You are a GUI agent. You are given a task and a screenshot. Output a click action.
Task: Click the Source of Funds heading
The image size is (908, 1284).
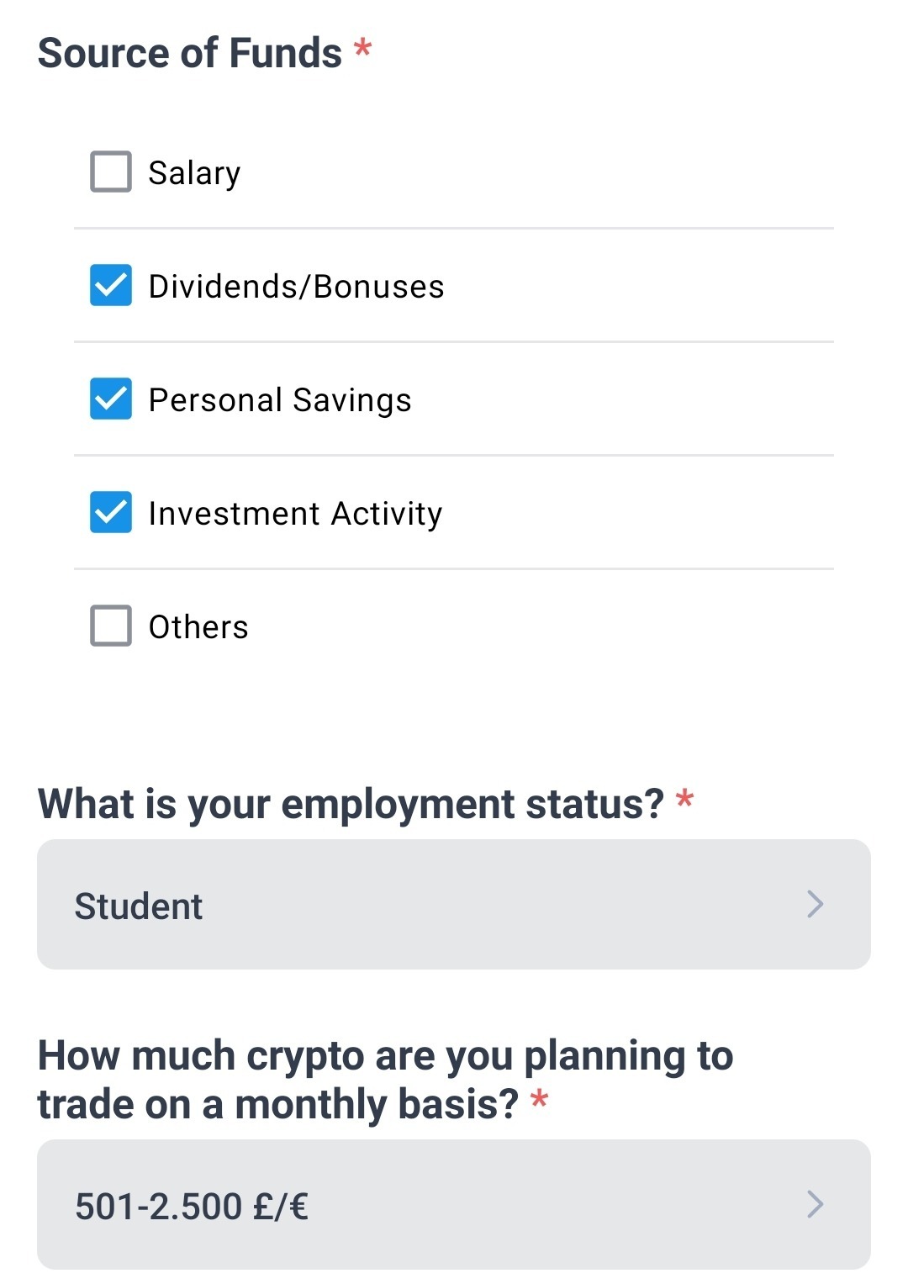[x=190, y=53]
